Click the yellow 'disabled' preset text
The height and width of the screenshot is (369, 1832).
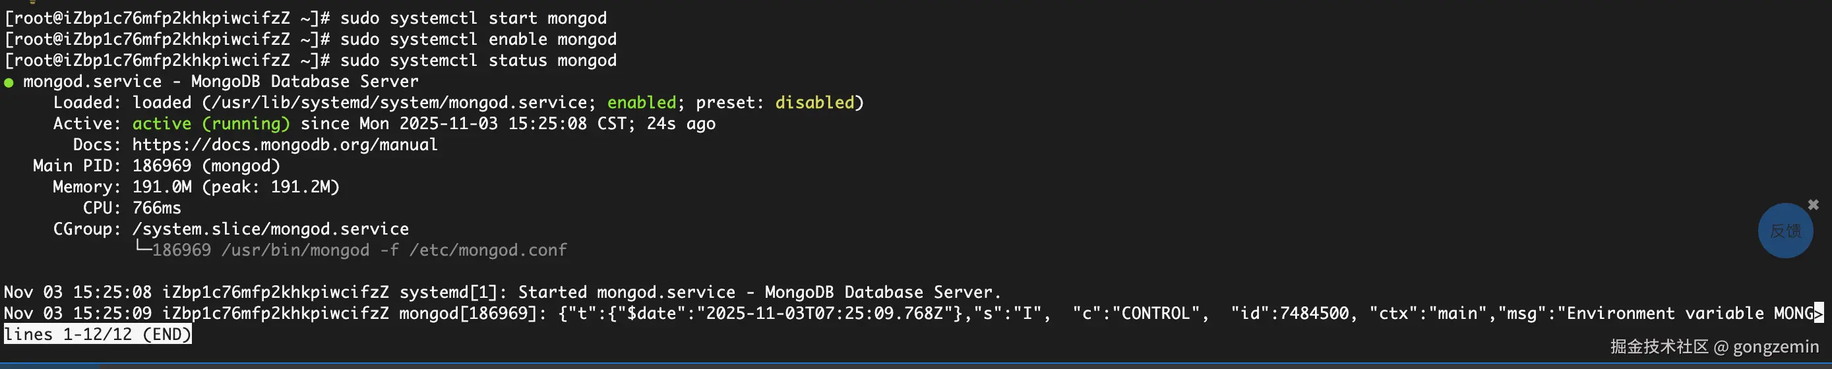(x=814, y=102)
